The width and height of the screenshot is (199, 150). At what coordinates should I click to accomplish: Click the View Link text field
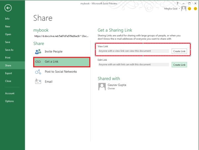(x=134, y=51)
